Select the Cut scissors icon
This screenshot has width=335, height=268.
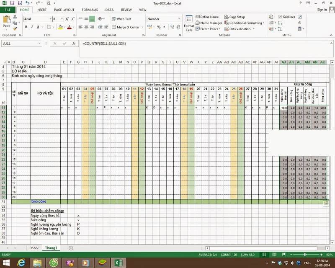click(x=15, y=17)
